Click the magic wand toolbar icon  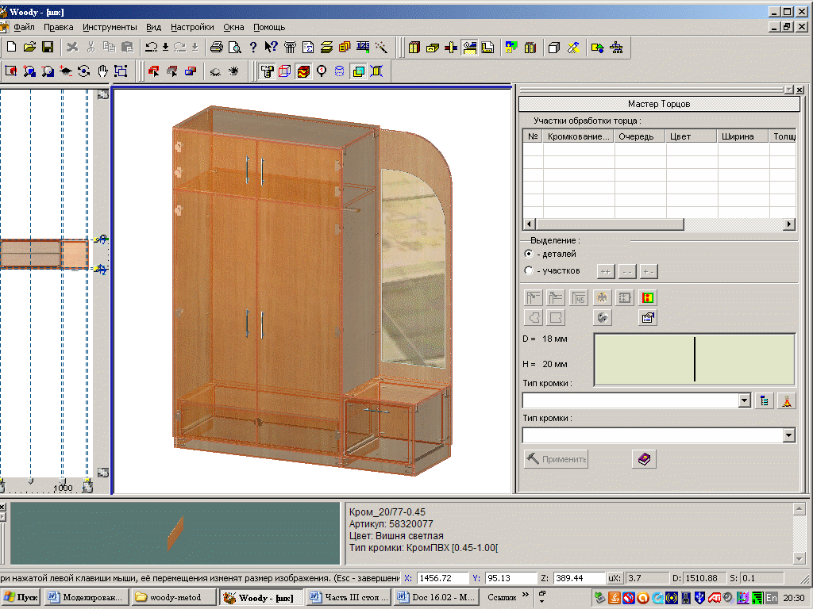[x=382, y=48]
